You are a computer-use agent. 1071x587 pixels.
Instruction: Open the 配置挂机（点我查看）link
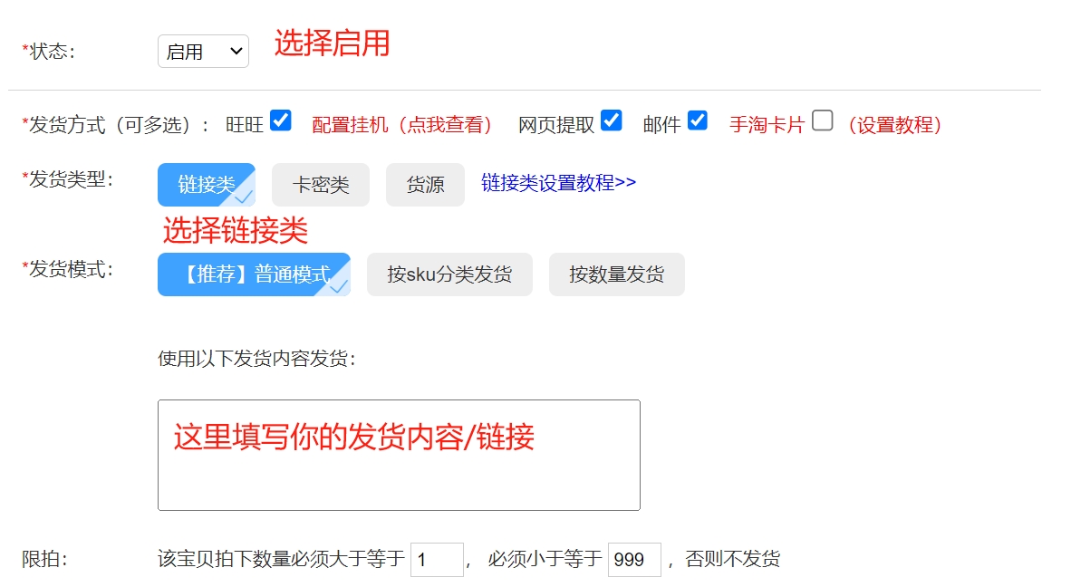[x=402, y=125]
